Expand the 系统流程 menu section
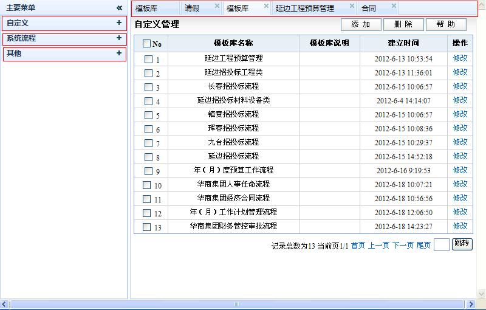This screenshot has width=486, height=310. tap(119, 38)
